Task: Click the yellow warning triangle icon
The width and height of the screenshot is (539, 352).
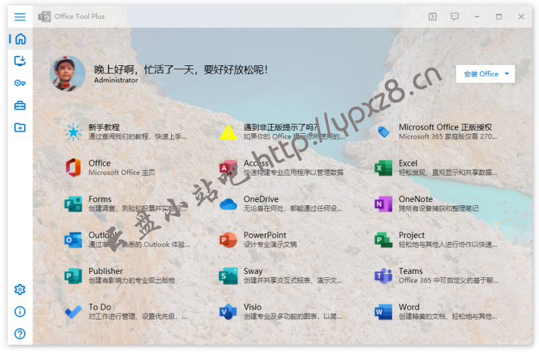Action: click(228, 132)
